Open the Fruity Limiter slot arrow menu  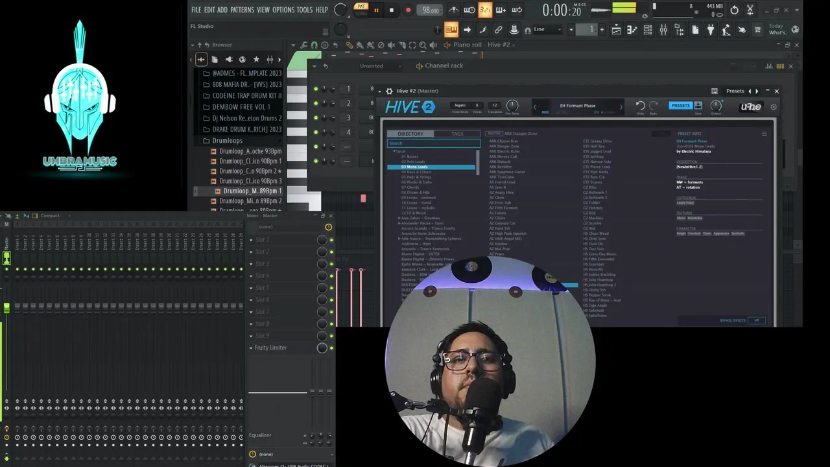click(x=251, y=348)
